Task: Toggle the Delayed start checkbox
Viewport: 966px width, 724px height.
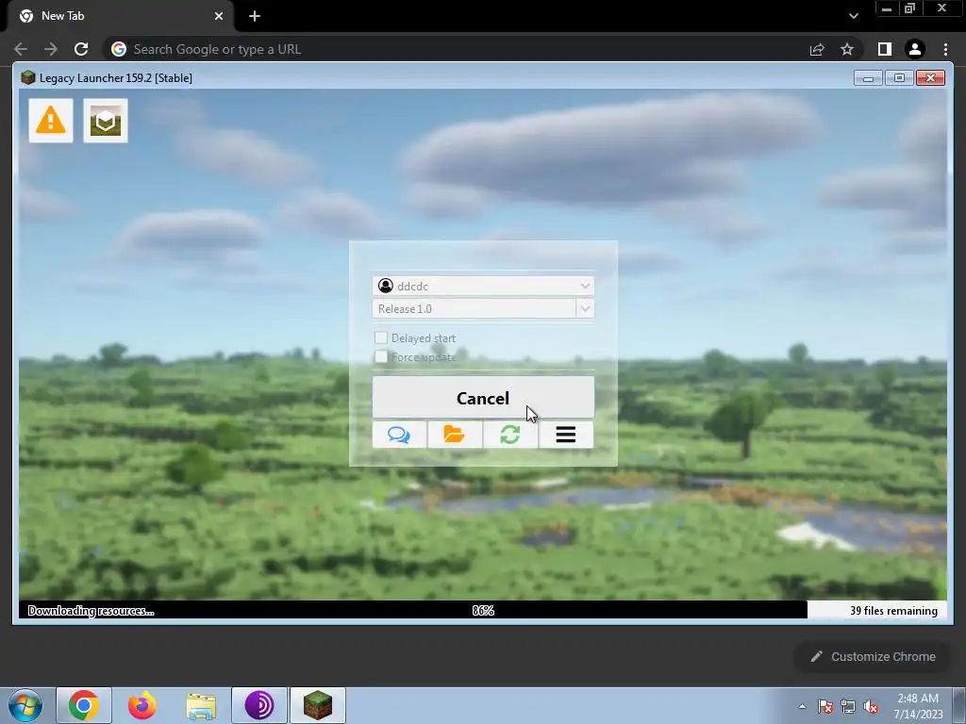Action: click(381, 337)
